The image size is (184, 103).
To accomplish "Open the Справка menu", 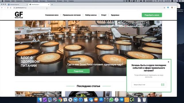I will point(71,1).
